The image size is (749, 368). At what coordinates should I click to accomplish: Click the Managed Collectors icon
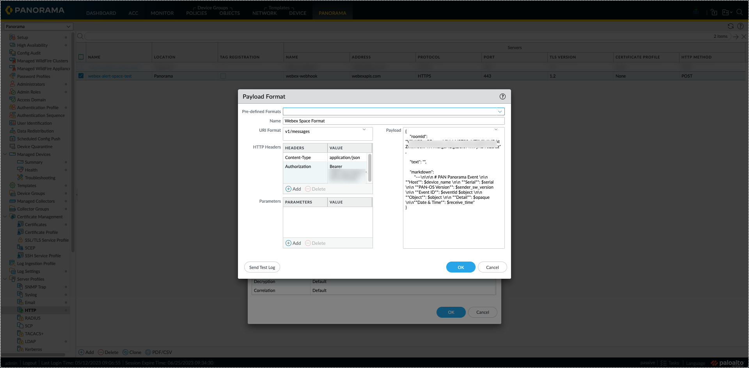point(12,201)
